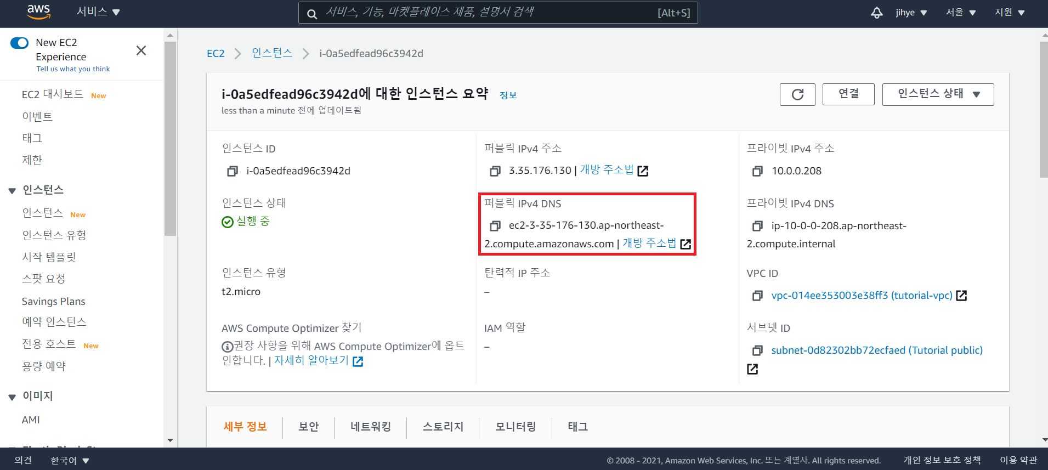Switch to the 세부 정보 tab
1048x470 pixels.
245,427
